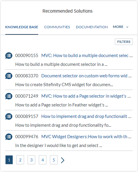Click the article icon beside 000083370

(x=9, y=76)
